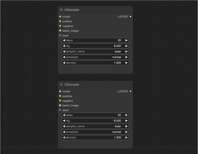Select the model input socket on top KSampler
This screenshot has width=198, height=154.
tap(60, 16)
